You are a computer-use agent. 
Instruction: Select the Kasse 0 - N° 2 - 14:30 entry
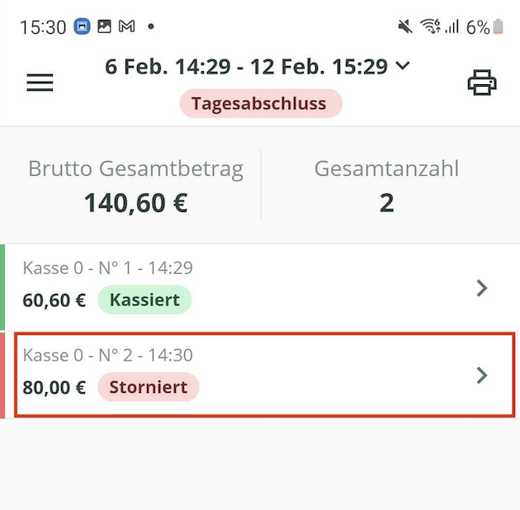pos(108,355)
